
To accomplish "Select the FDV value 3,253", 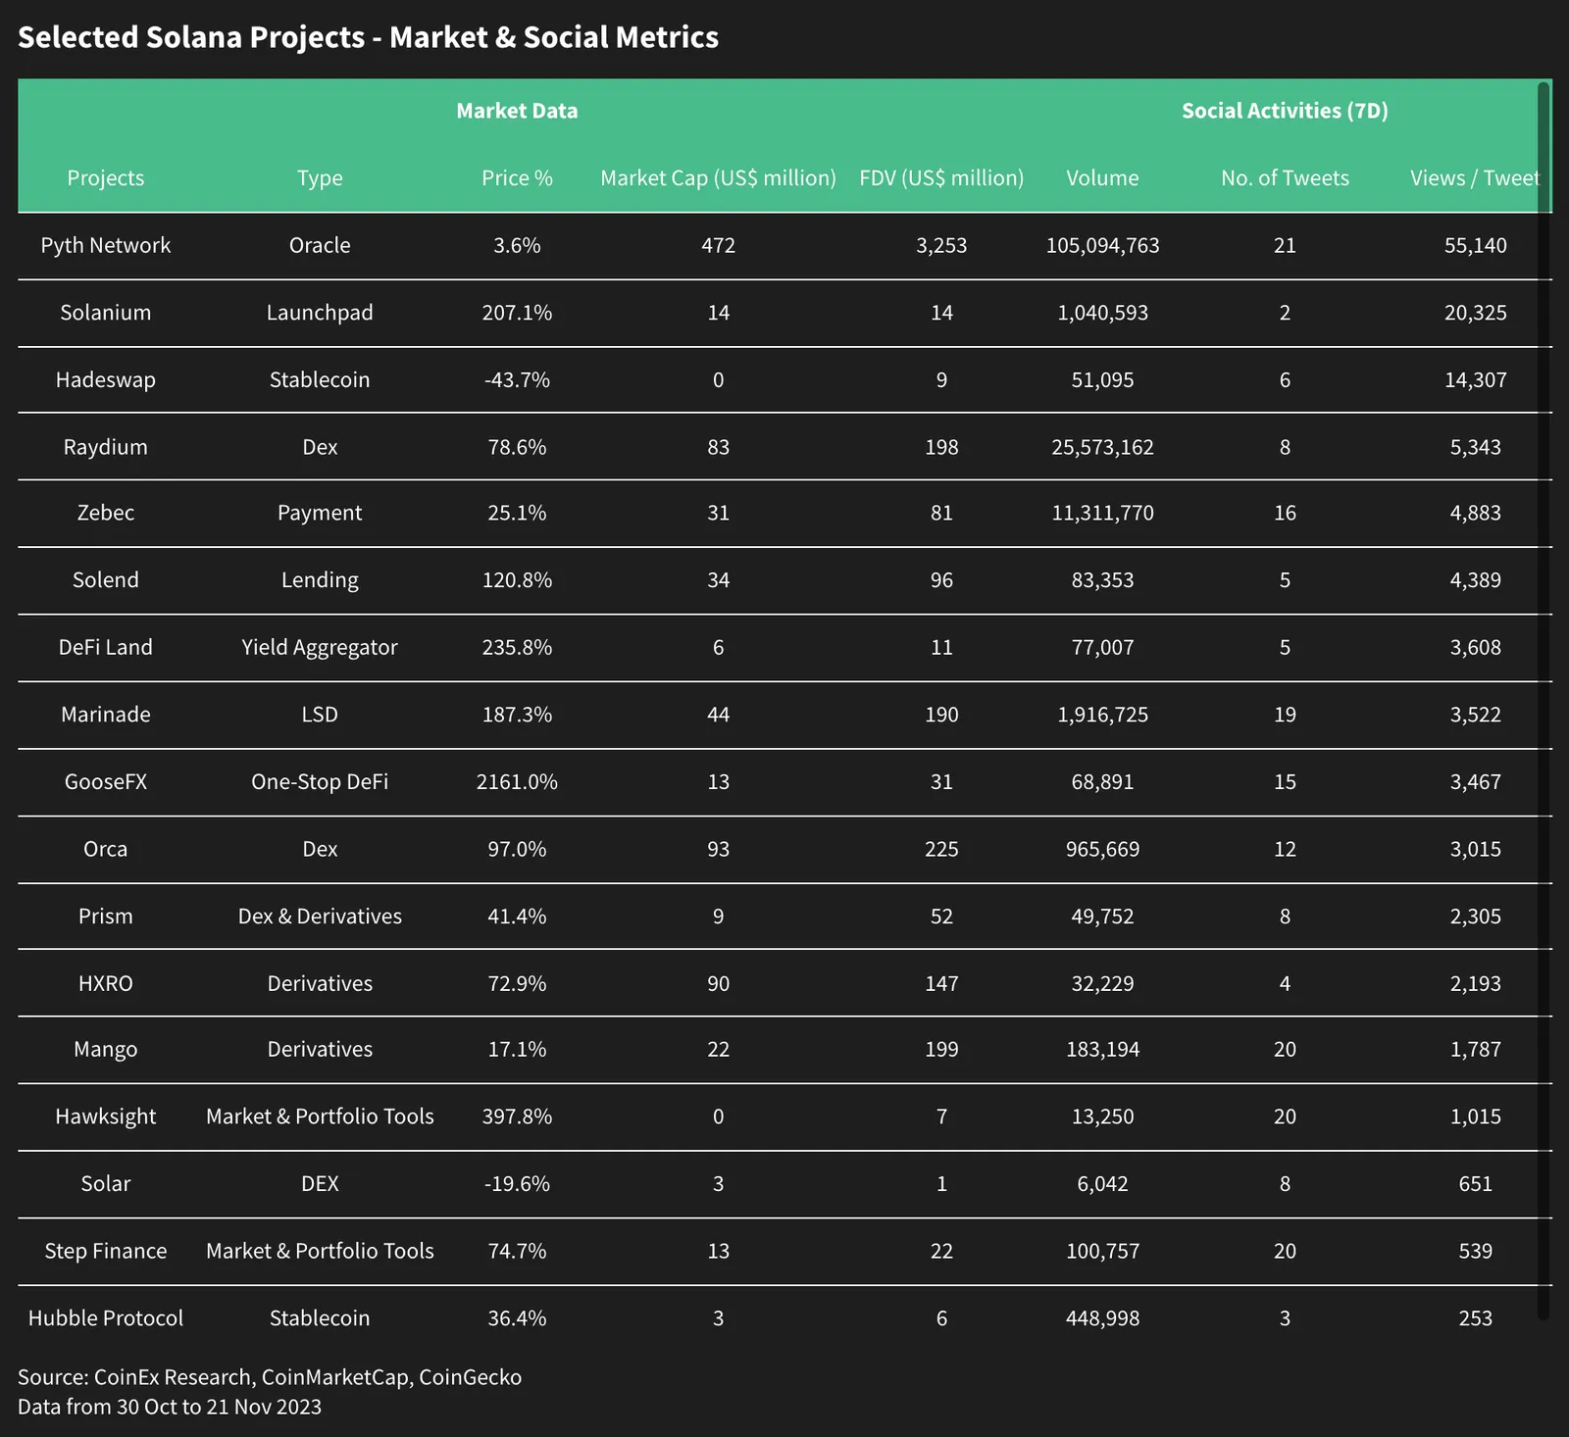I will point(941,245).
